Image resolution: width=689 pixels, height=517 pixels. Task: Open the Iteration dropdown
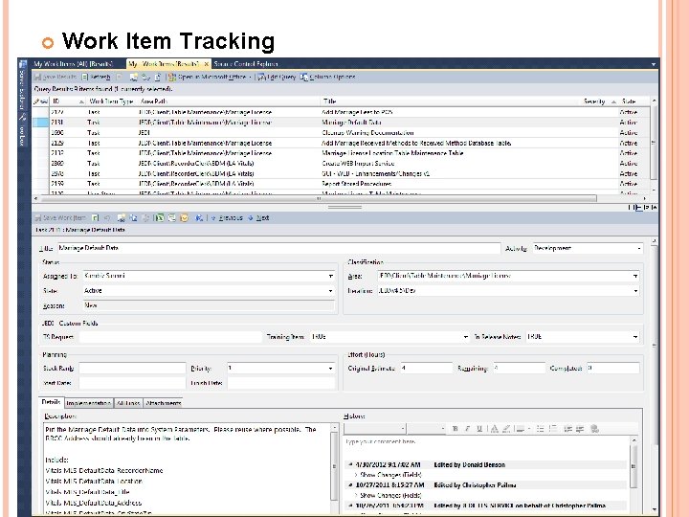[x=635, y=291]
